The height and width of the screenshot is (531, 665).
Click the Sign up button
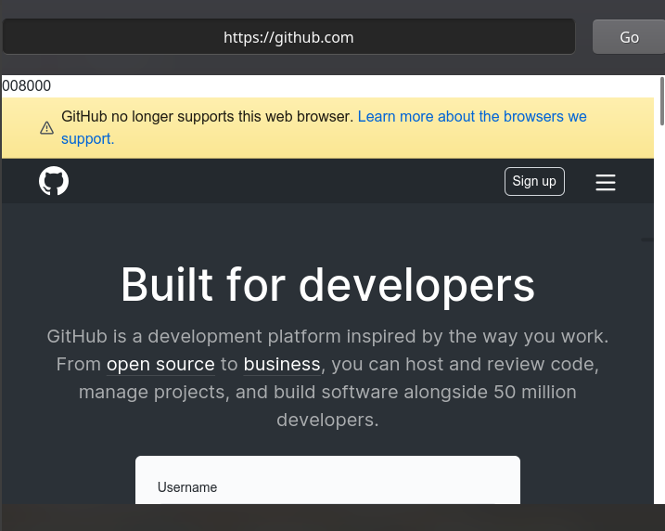click(534, 181)
